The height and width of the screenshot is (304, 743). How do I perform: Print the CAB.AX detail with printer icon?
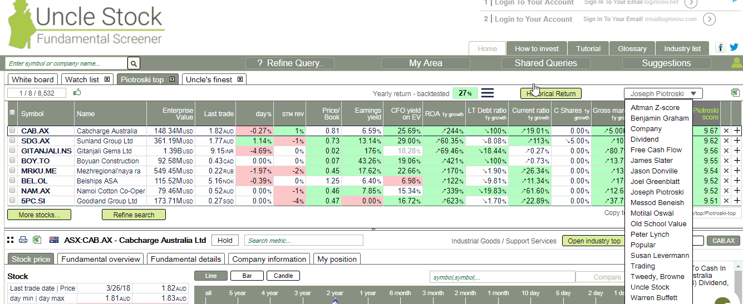pos(23,240)
